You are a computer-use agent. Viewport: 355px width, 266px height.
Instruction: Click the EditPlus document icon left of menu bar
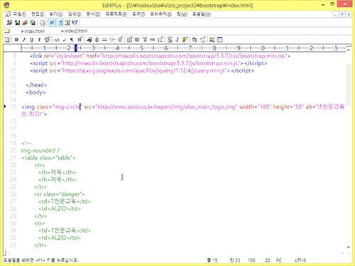pos(8,14)
